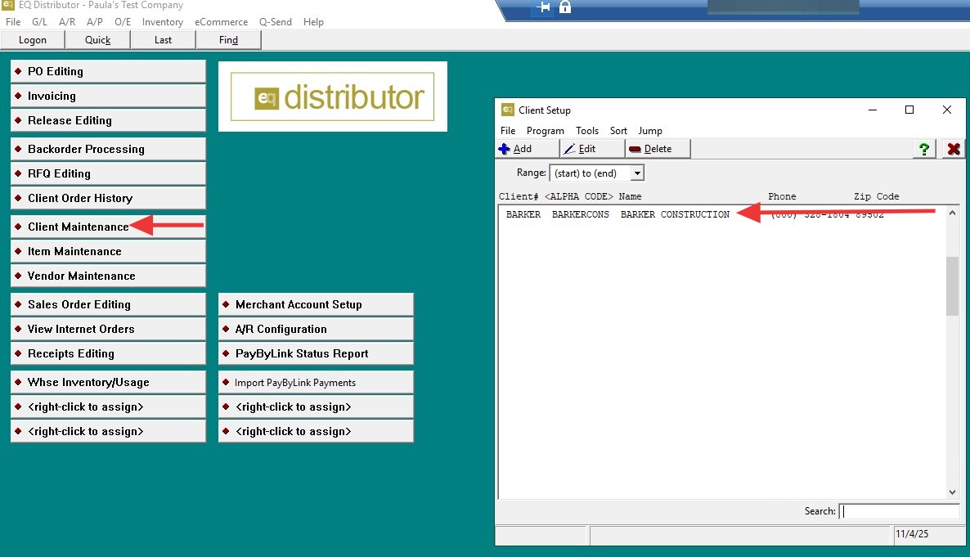The width and height of the screenshot is (970, 557).
Task: Open A/R Configuration
Action: pyautogui.click(x=317, y=329)
